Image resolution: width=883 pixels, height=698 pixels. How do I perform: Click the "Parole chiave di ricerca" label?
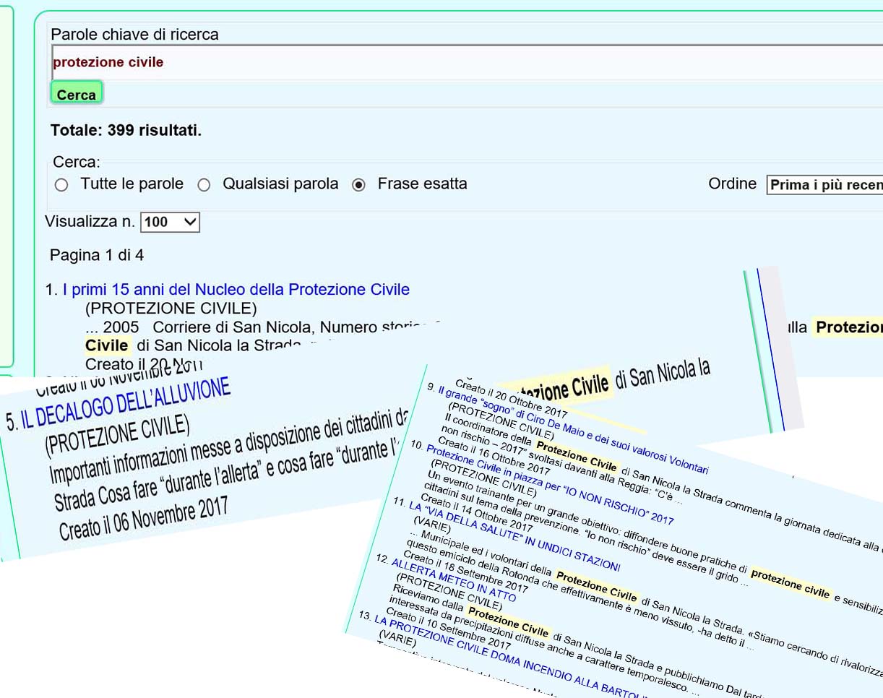click(x=134, y=34)
